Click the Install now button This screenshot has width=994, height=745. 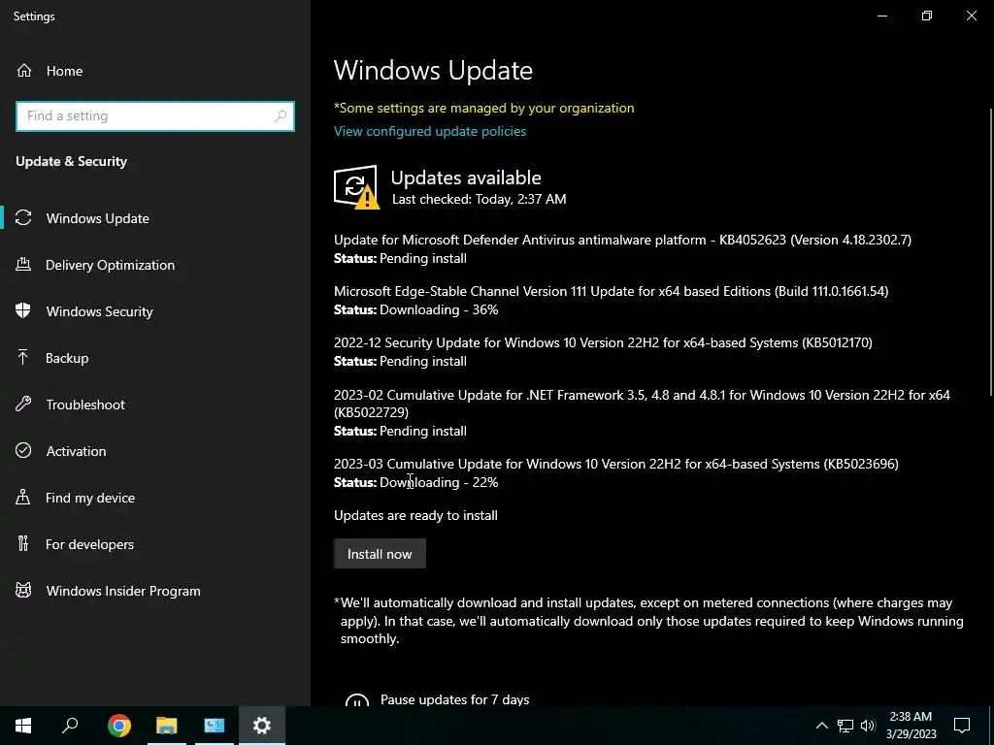click(380, 554)
